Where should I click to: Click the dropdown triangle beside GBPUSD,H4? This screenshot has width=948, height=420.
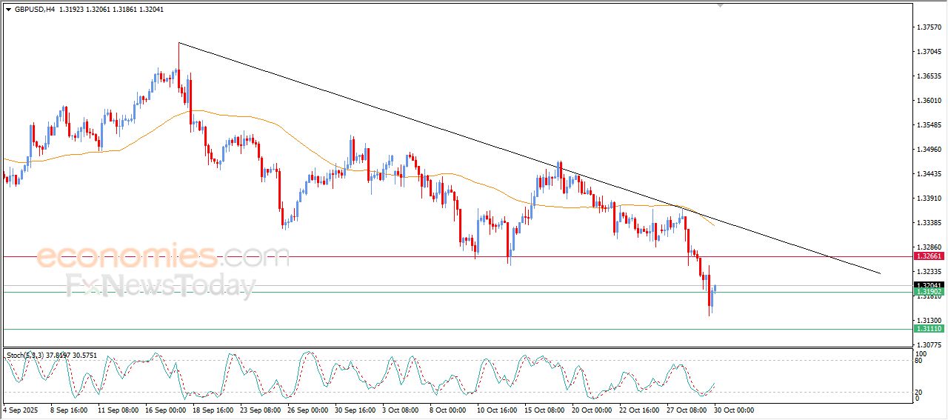8,10
